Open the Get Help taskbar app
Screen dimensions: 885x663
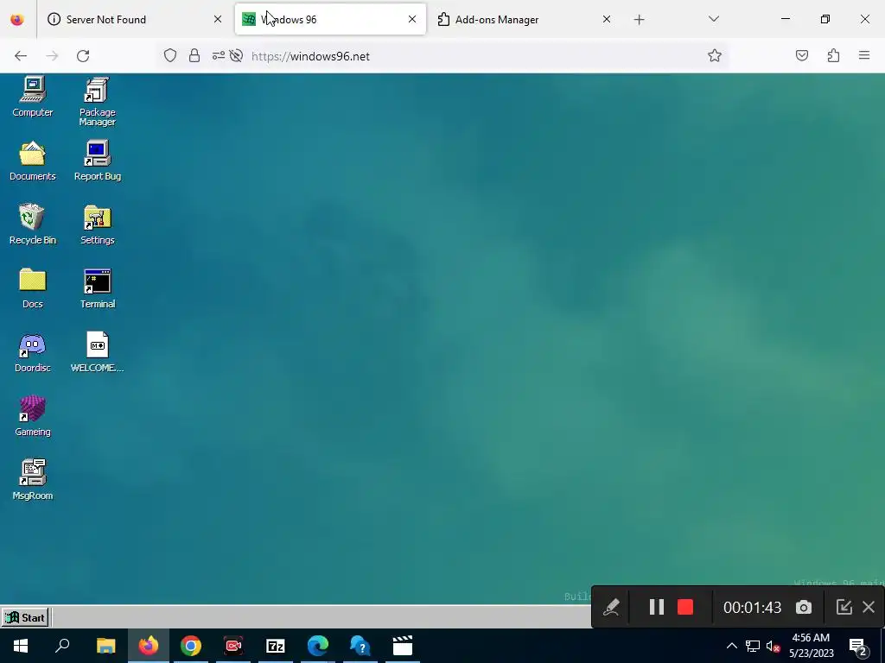point(360,646)
